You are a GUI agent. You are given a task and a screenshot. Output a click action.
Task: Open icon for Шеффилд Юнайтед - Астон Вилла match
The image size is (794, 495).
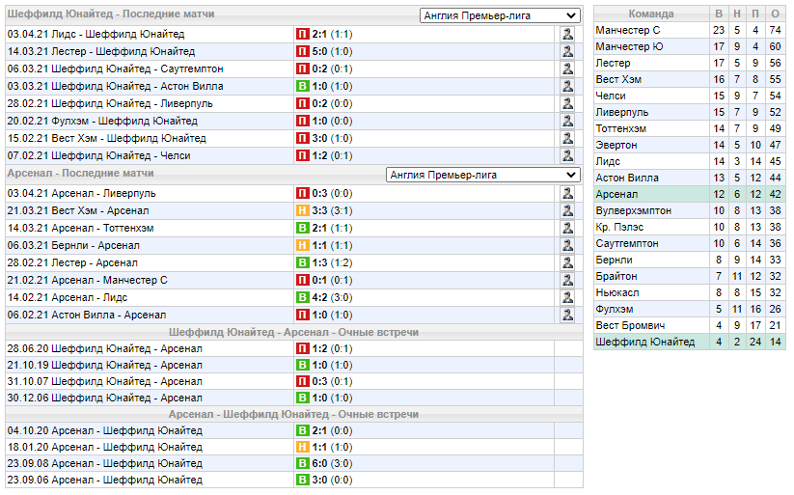tap(567, 86)
